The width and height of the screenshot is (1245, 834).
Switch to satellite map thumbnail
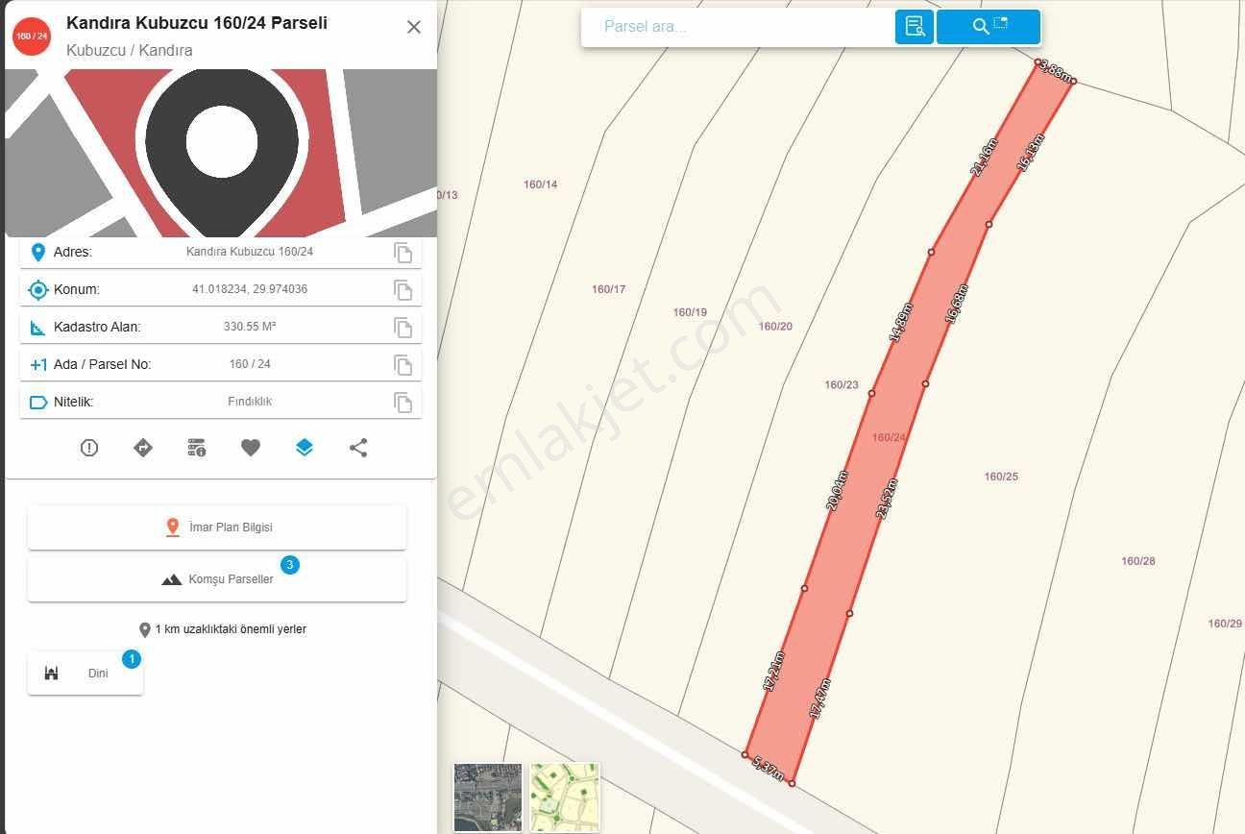(x=488, y=797)
